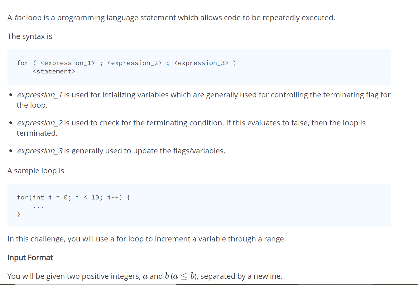Select the 'Input Format' heading

coord(30,258)
